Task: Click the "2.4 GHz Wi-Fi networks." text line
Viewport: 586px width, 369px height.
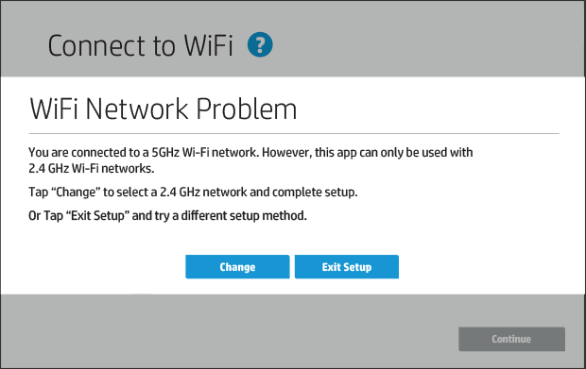Action: pos(91,169)
